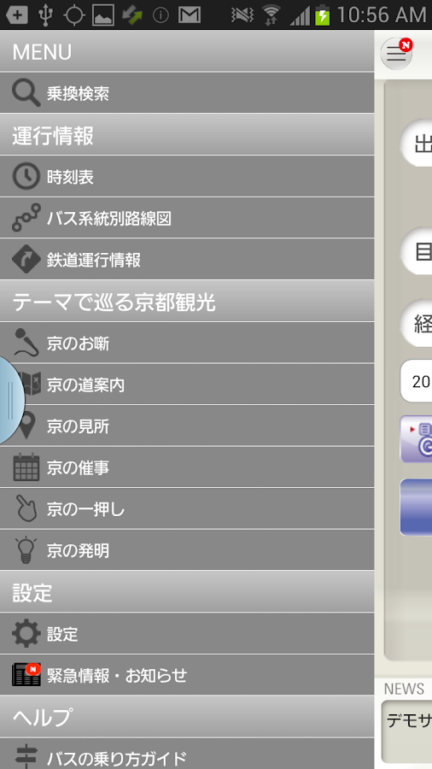Tap the destination 目 input field
This screenshot has height=769, width=432.
click(x=417, y=250)
